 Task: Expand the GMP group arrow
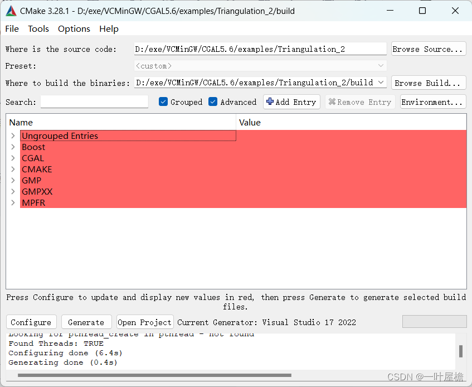(13, 181)
